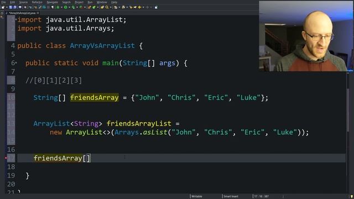Click inside brackets of friendsArray[] on line 17
This screenshot has width=354, height=199.
[x=87, y=158]
